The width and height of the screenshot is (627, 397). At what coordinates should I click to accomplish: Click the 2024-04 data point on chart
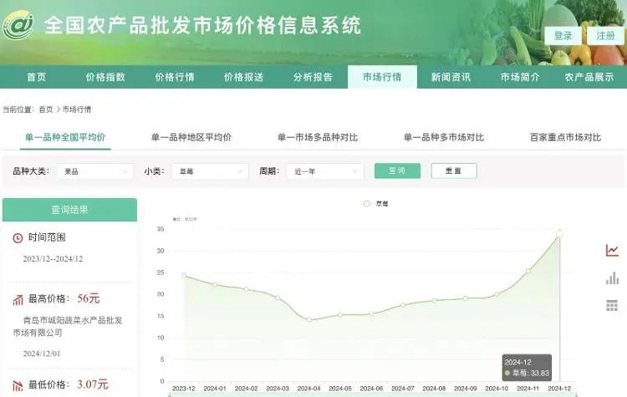[309, 319]
